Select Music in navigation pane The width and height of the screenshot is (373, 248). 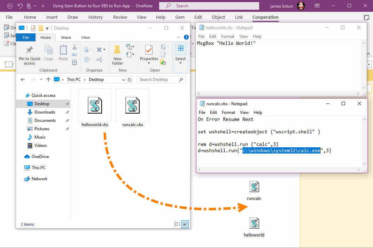tap(40, 137)
